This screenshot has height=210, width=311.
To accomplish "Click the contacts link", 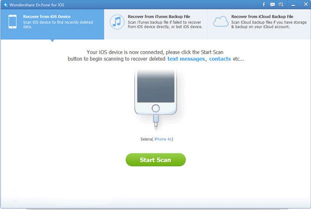I will click(220, 59).
